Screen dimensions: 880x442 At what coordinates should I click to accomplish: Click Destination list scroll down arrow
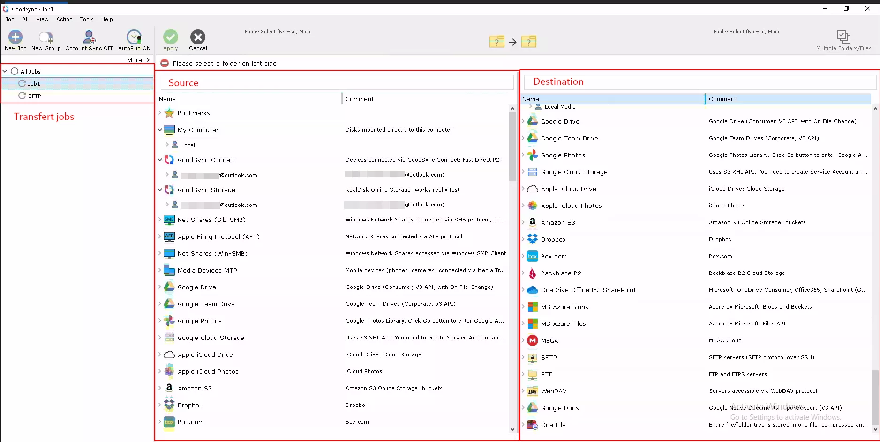(x=875, y=429)
